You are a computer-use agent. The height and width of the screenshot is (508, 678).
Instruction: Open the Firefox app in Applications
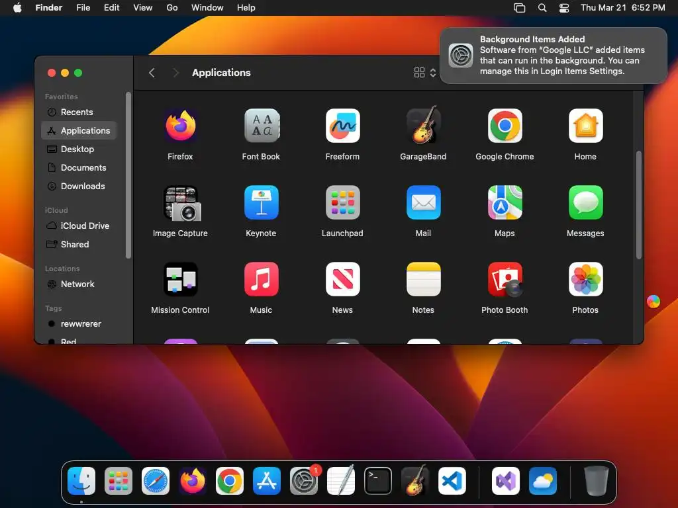pyautogui.click(x=180, y=126)
